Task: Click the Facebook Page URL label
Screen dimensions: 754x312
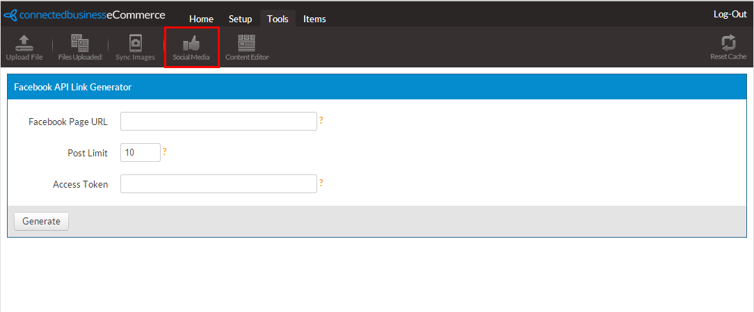Action: 67,122
